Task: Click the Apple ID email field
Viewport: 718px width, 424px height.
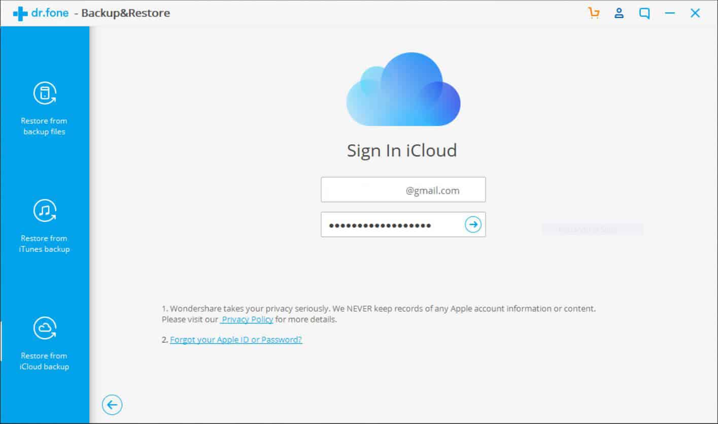Action: pos(403,189)
